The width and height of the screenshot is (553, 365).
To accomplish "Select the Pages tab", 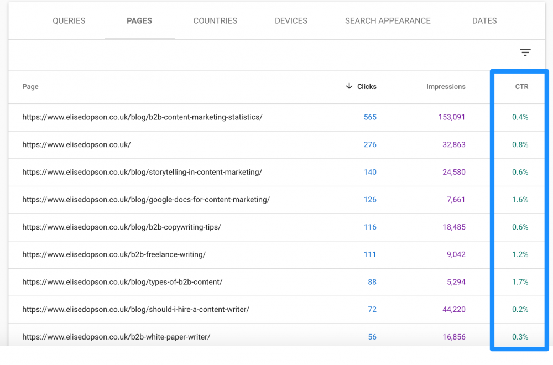I will [139, 21].
